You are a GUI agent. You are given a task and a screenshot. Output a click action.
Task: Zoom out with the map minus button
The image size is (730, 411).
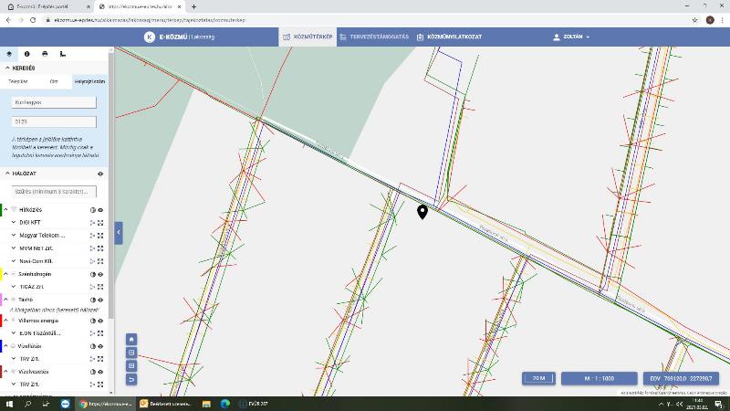point(131,366)
